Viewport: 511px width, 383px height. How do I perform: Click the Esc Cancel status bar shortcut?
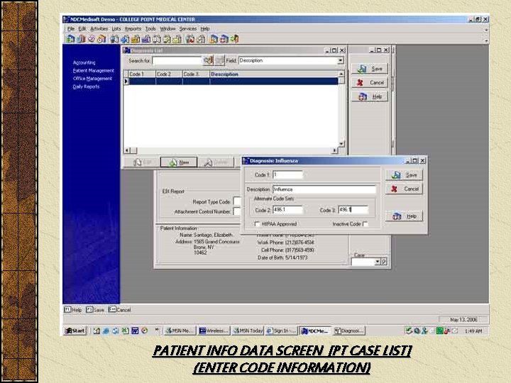[119, 309]
